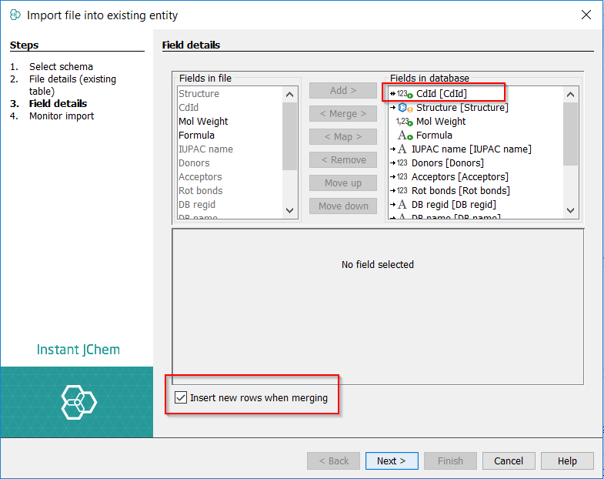This screenshot has width=604, height=479.
Task: Click the Fields in database scrollbar thumb
Action: coord(570,133)
